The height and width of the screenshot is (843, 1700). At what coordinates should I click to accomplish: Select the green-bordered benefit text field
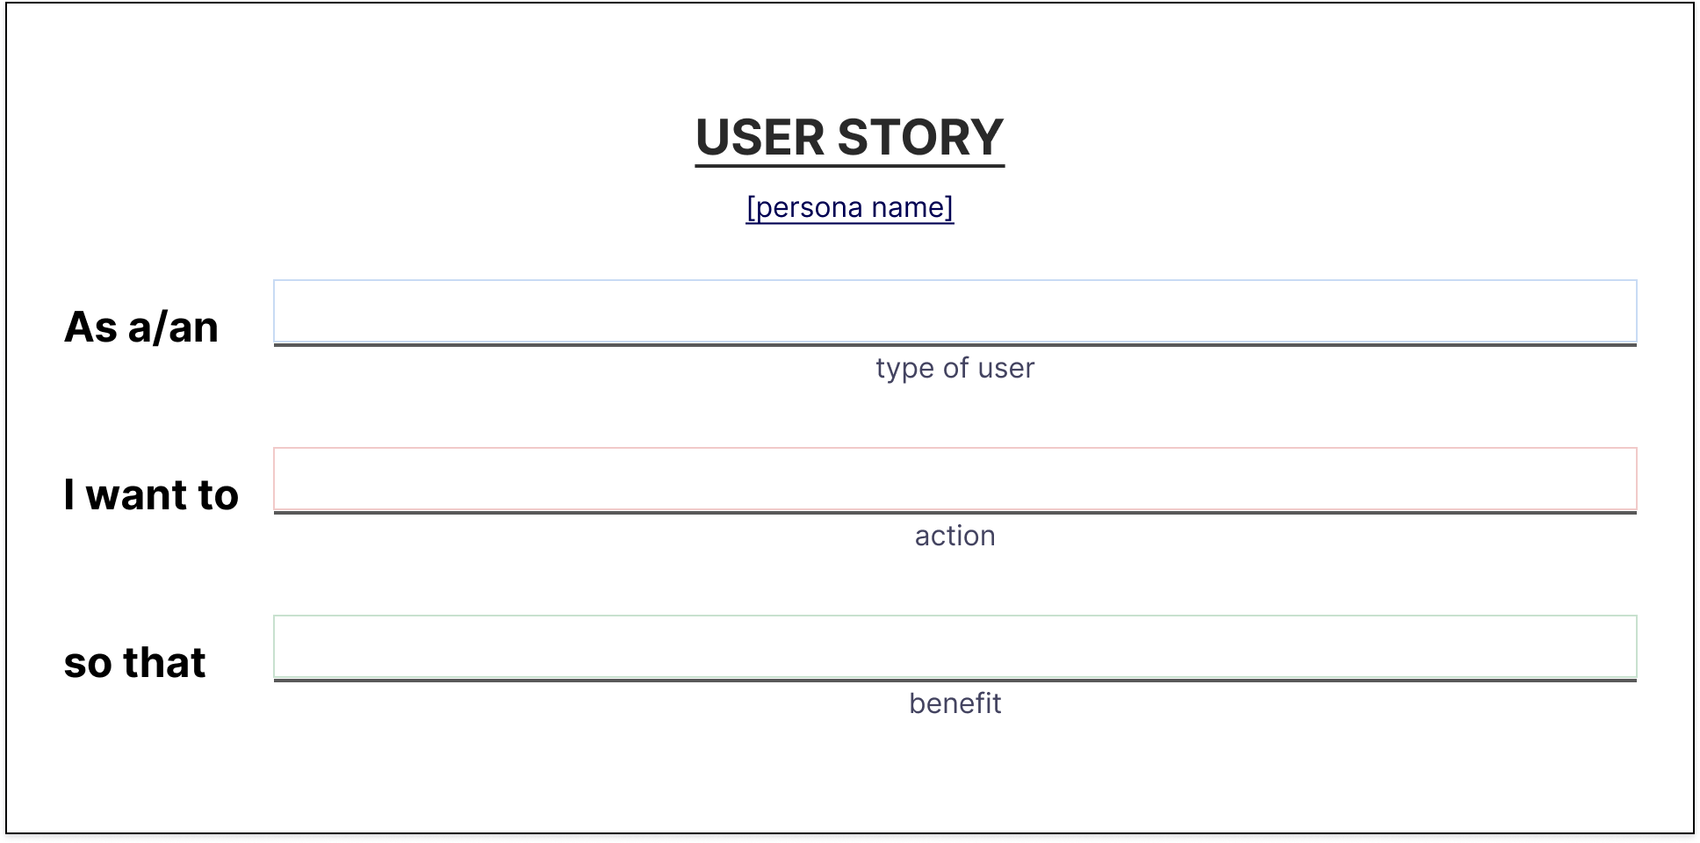(x=955, y=646)
